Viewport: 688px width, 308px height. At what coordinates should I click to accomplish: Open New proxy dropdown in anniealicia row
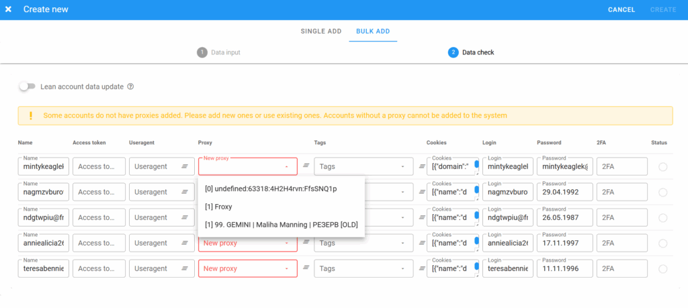click(x=248, y=243)
